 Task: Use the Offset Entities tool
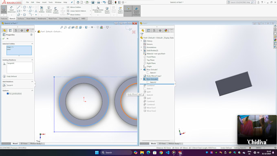click(56, 10)
